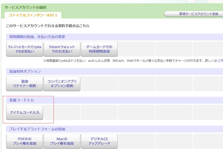Select コンパニオンアプリ オプション契約
Screen dimensions: 223x152
(62, 84)
